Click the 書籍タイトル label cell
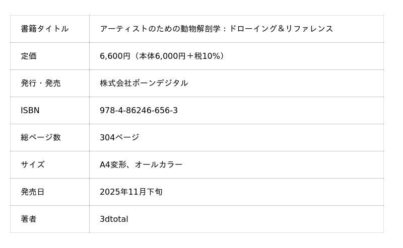The height and width of the screenshot is (248, 403). pyautogui.click(x=44, y=29)
